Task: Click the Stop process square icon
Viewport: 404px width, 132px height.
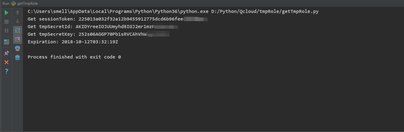Action: click(6, 22)
